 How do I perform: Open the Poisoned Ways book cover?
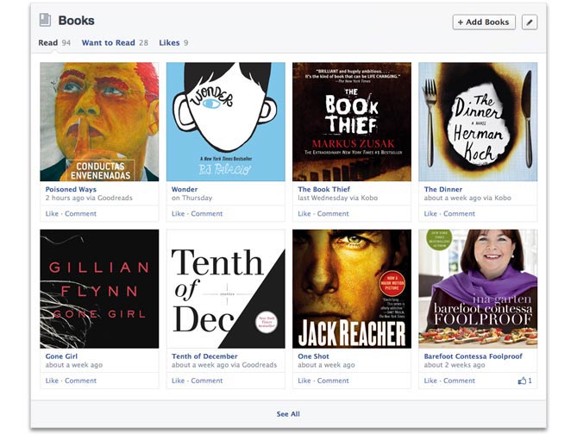99,122
